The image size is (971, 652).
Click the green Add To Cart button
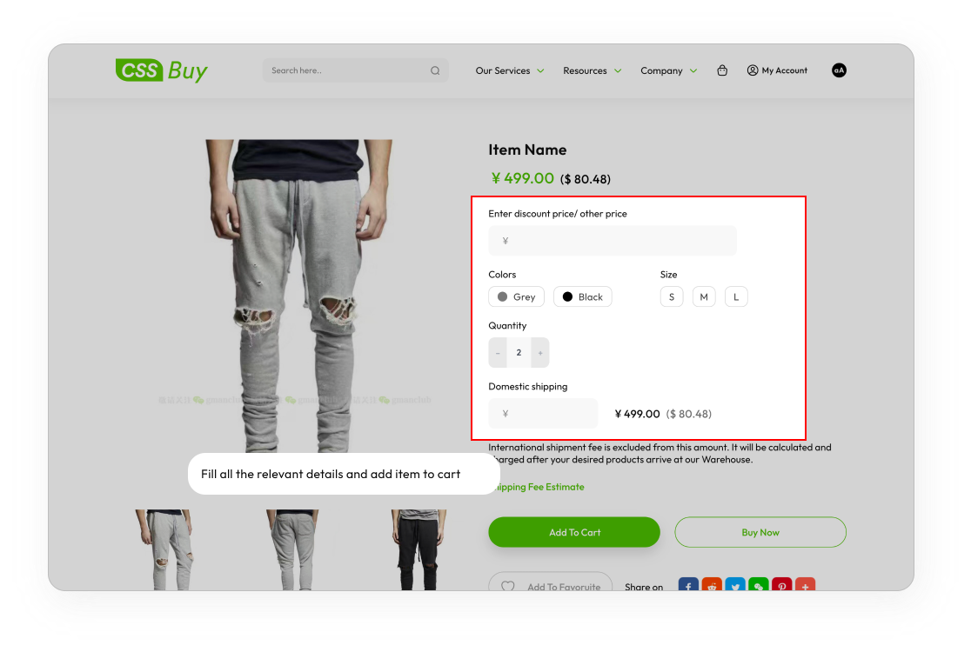[x=574, y=532]
